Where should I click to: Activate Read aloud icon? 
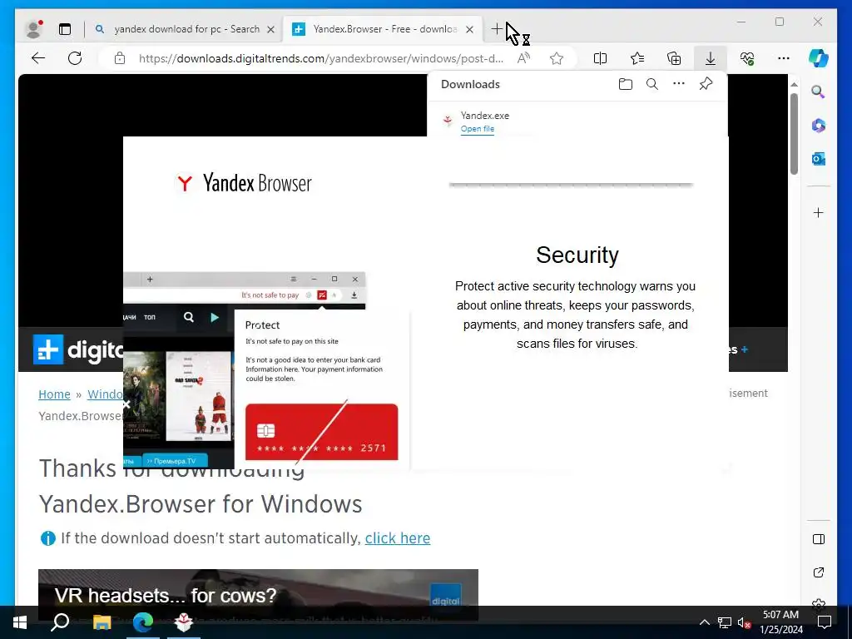523,58
